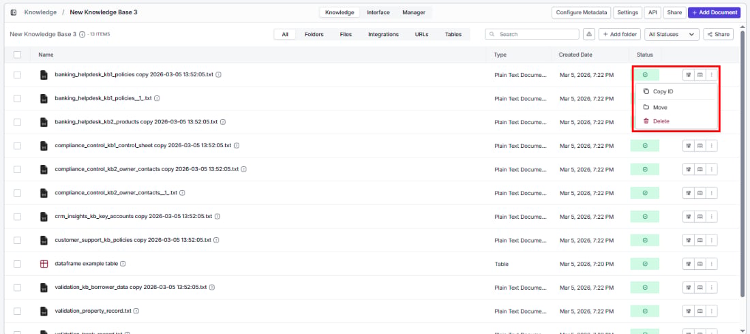Check the box for banking_helpdesk_kb2_products copy row

(18, 122)
